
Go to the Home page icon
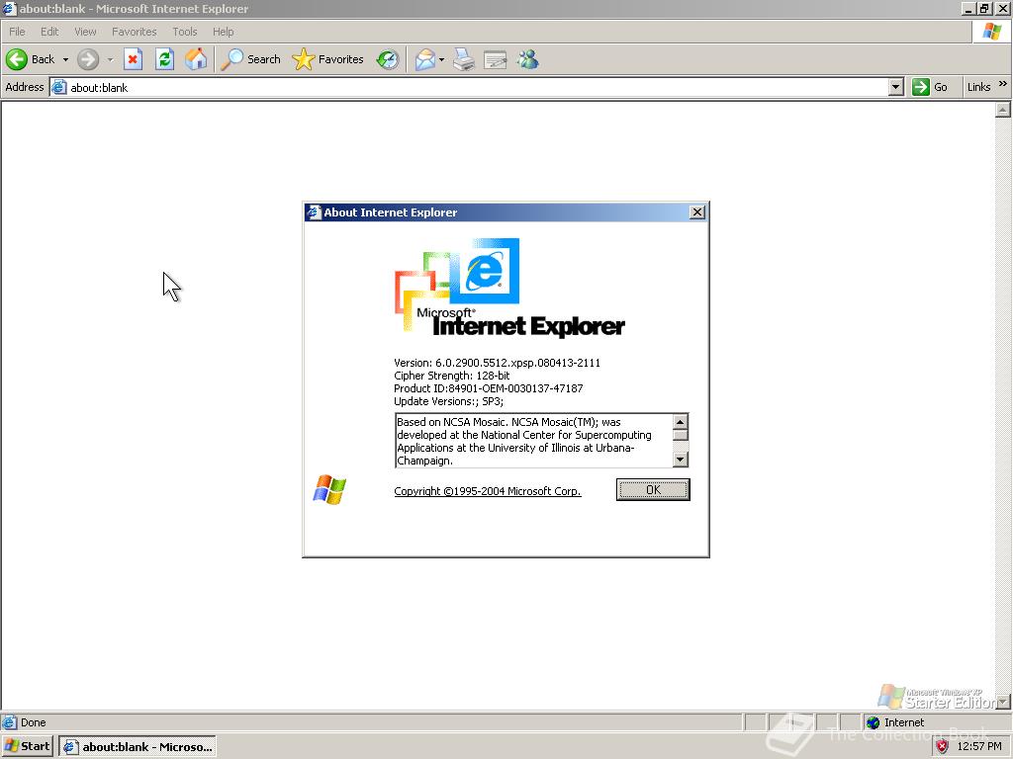196,59
